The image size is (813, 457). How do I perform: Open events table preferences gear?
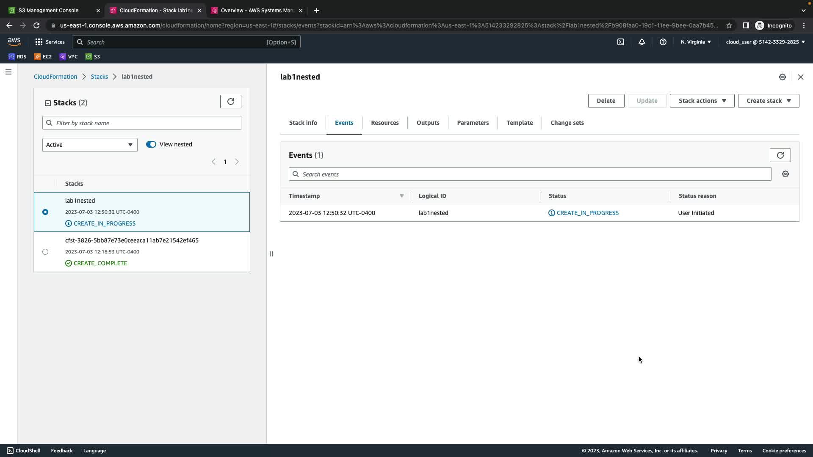(785, 174)
